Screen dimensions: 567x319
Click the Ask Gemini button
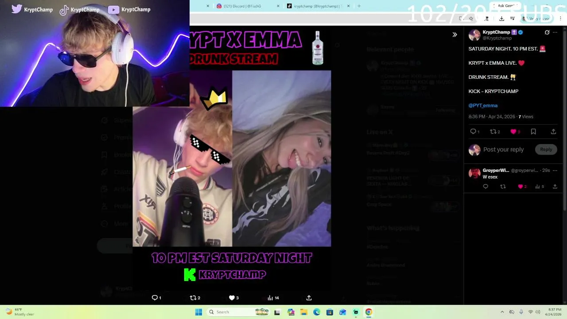tap(505, 6)
